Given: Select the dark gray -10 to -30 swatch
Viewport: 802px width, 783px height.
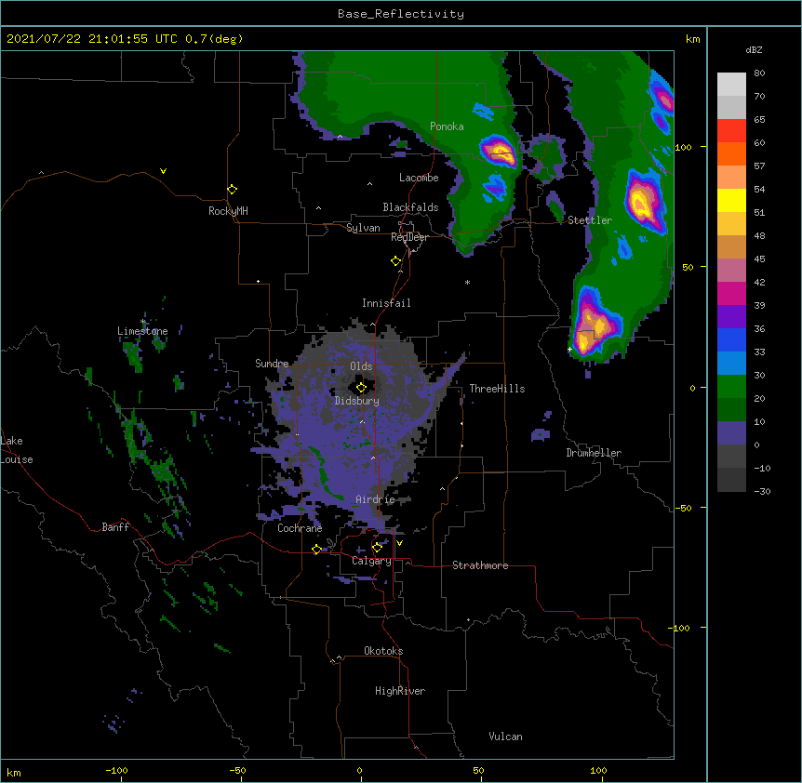Looking at the screenshot, I should pyautogui.click(x=731, y=480).
